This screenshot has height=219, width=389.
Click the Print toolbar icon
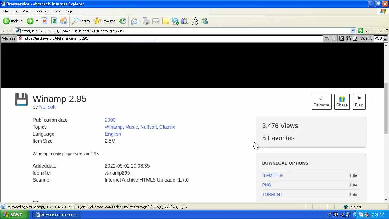[x=146, y=21]
